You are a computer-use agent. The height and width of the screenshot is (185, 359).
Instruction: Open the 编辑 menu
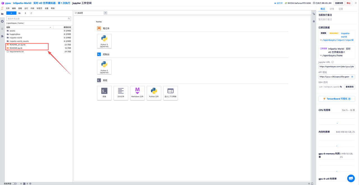(x=14, y=8)
